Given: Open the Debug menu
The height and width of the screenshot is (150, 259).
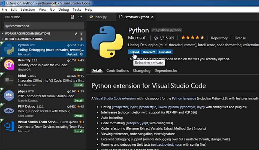Looking at the screenshot, I should pos(64,10).
